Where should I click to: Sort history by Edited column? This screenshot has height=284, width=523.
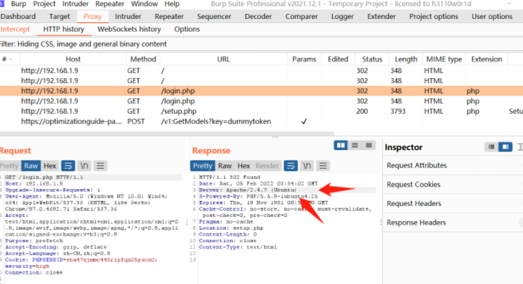coord(338,59)
